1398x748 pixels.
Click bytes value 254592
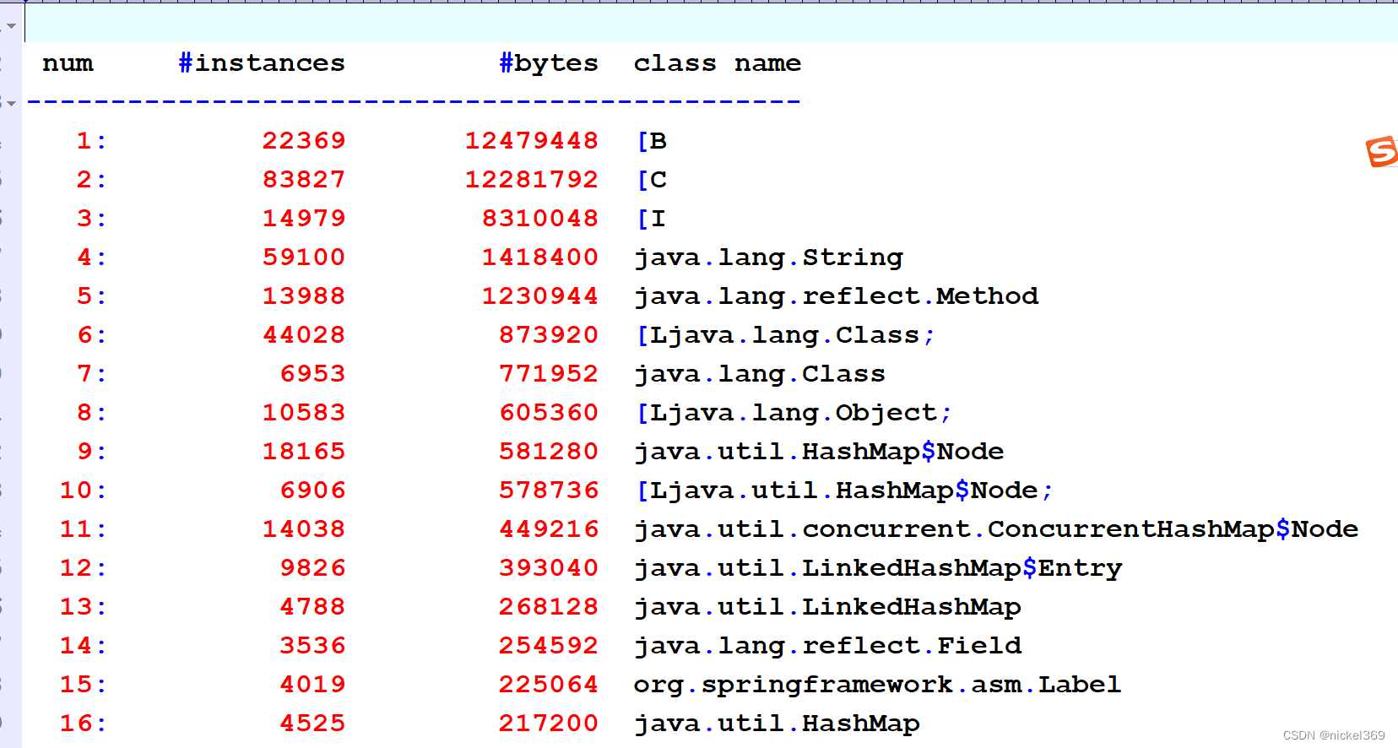(549, 646)
